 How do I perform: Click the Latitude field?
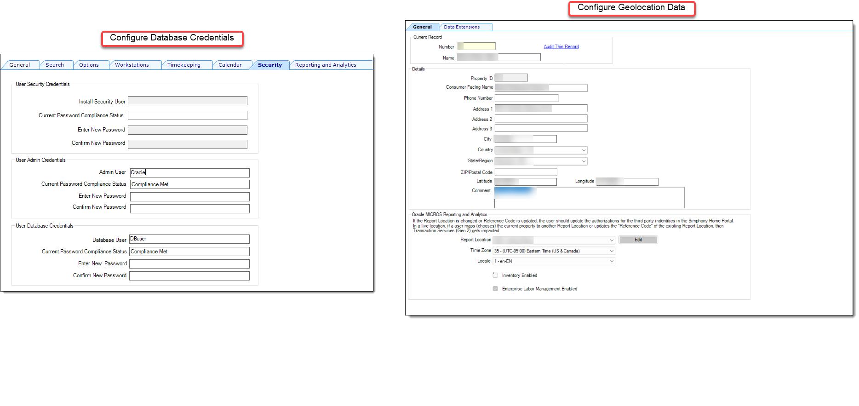click(x=526, y=182)
